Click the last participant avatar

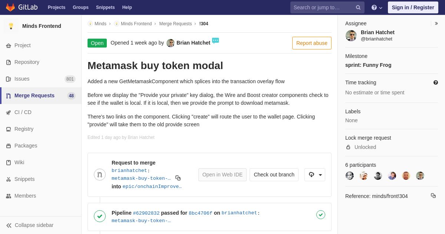point(420,176)
